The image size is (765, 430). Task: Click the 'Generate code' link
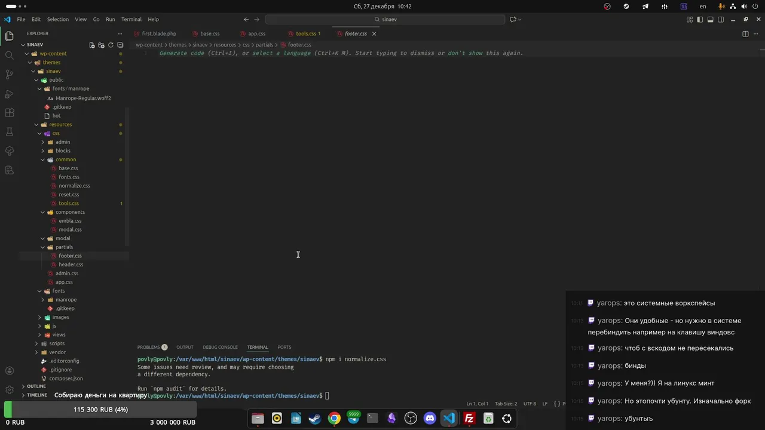tap(182, 53)
